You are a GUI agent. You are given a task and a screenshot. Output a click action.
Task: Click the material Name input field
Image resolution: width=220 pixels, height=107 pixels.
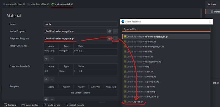click(x=81, y=24)
